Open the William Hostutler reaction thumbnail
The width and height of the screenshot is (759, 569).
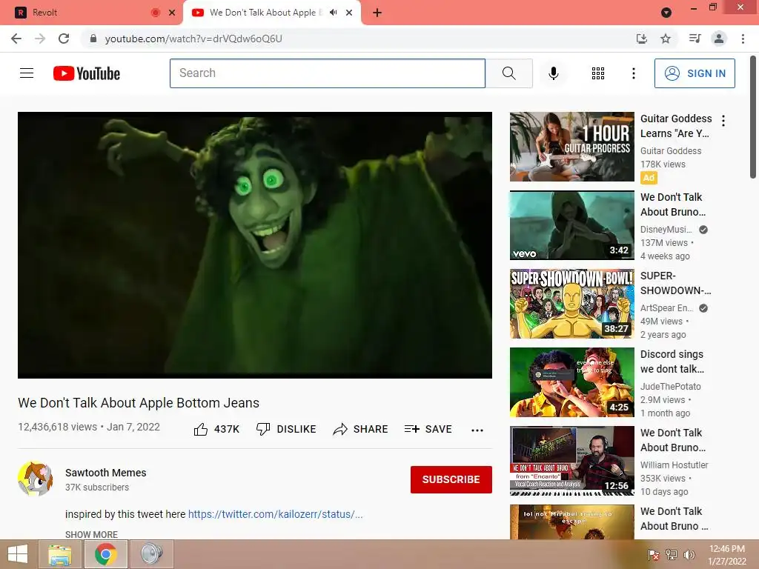[x=571, y=461]
